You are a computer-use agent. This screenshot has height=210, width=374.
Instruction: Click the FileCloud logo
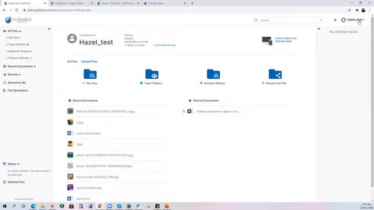tap(18, 20)
